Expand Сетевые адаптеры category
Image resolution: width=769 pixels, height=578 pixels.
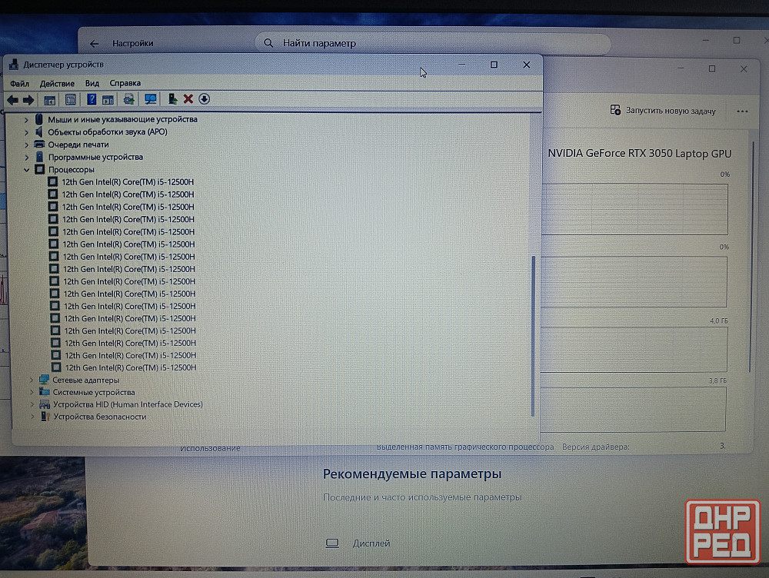click(x=31, y=380)
